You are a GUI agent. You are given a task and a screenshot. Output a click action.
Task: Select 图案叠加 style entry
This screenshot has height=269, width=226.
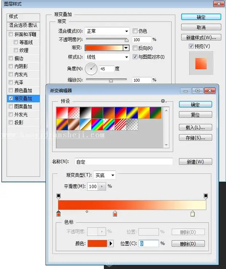[x=23, y=106]
